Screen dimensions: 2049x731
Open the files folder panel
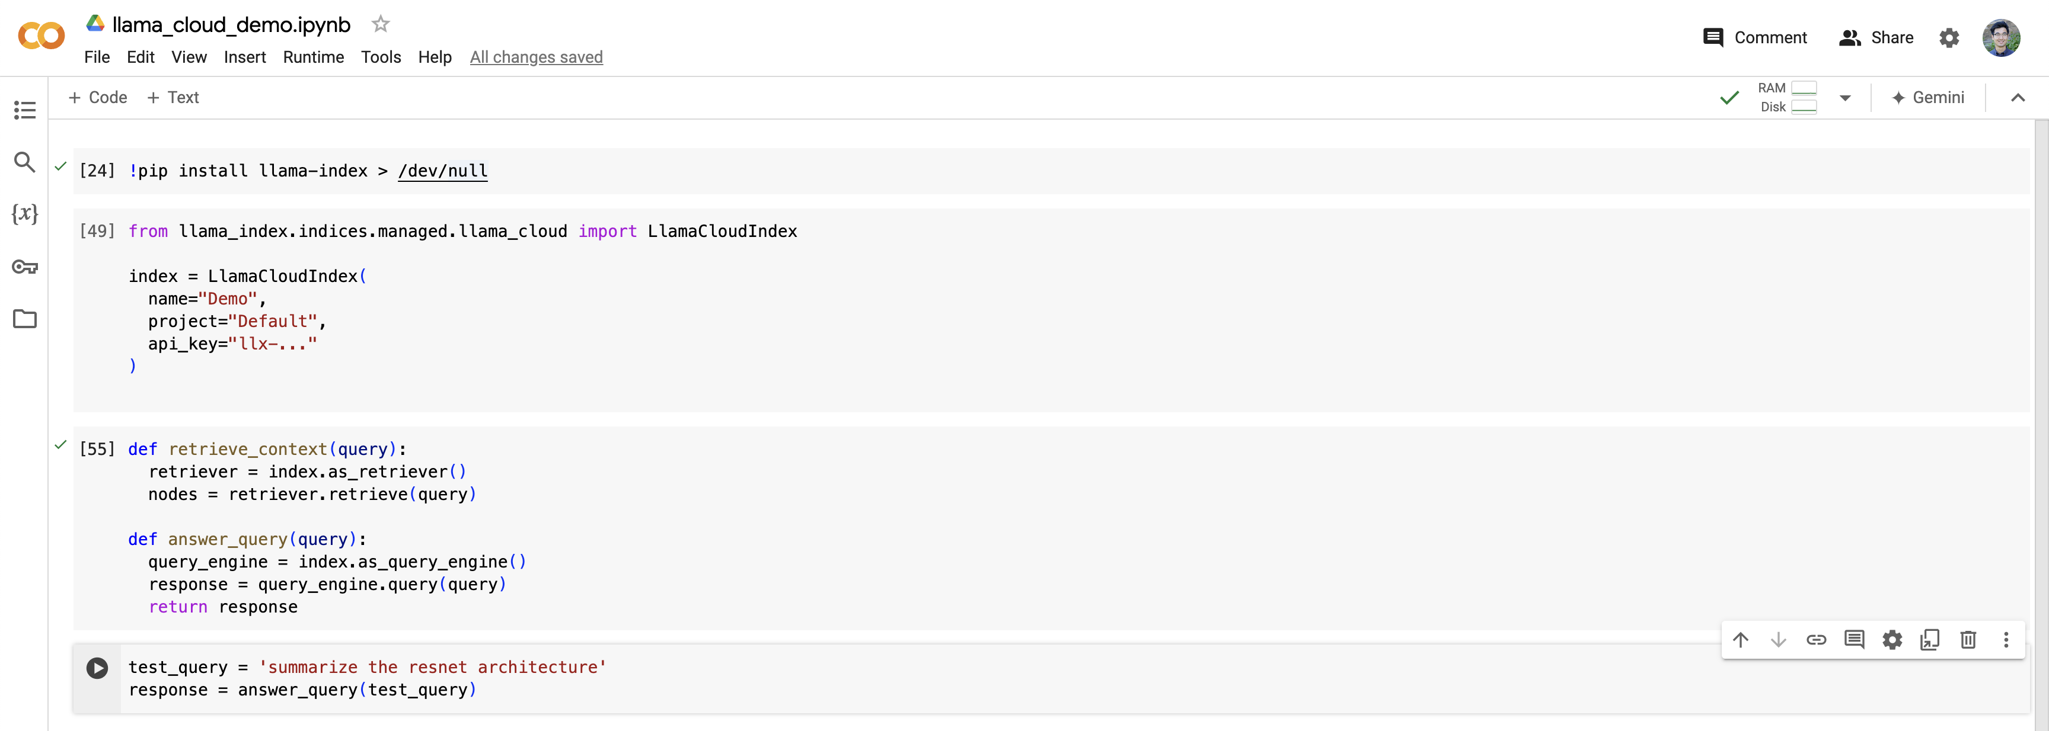[x=25, y=319]
